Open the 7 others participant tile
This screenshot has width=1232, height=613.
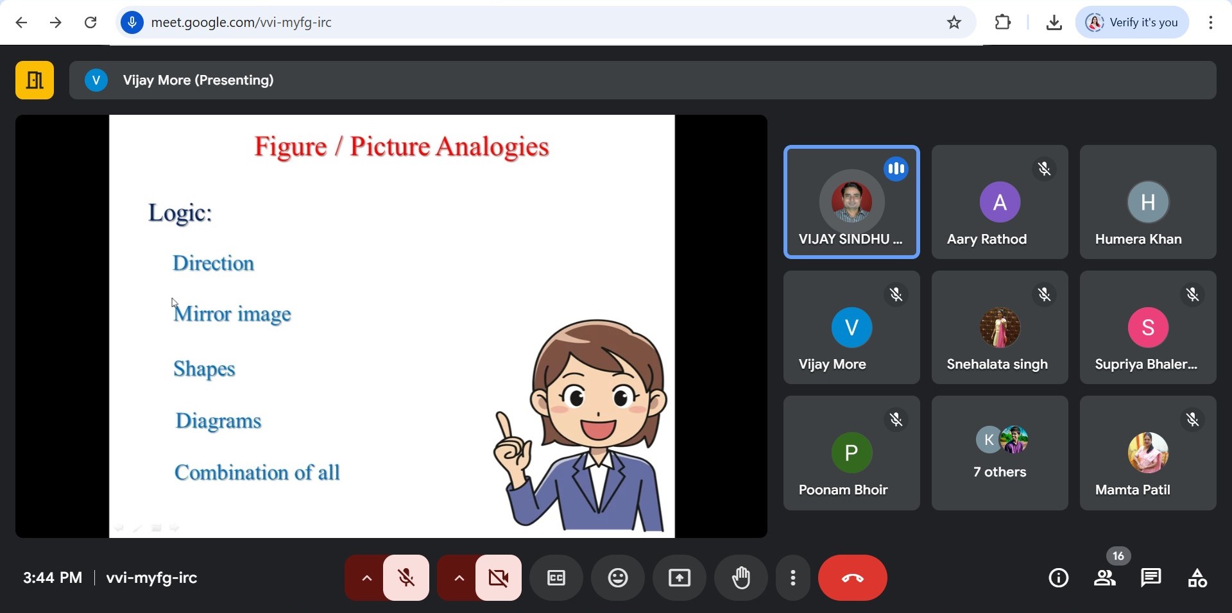point(1000,453)
